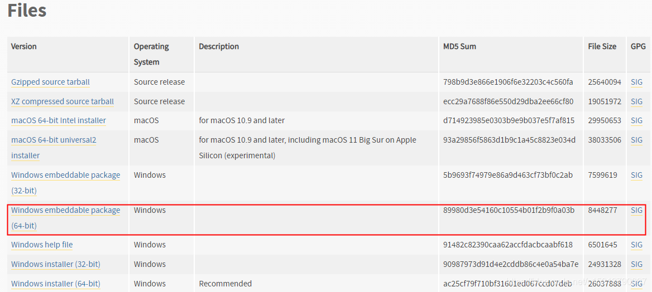Open SIG link for Gzipped source tarball
The image size is (652, 292).
[x=636, y=82]
